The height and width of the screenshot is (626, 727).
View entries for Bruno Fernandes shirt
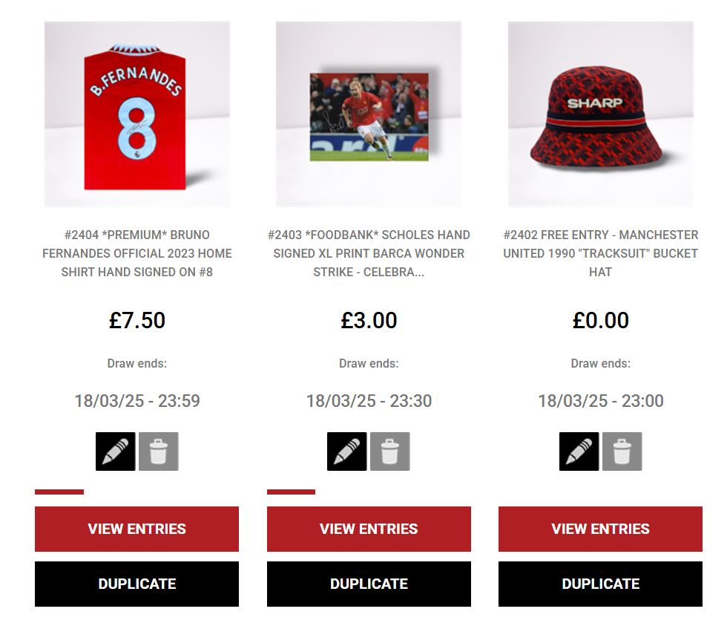[136, 529]
